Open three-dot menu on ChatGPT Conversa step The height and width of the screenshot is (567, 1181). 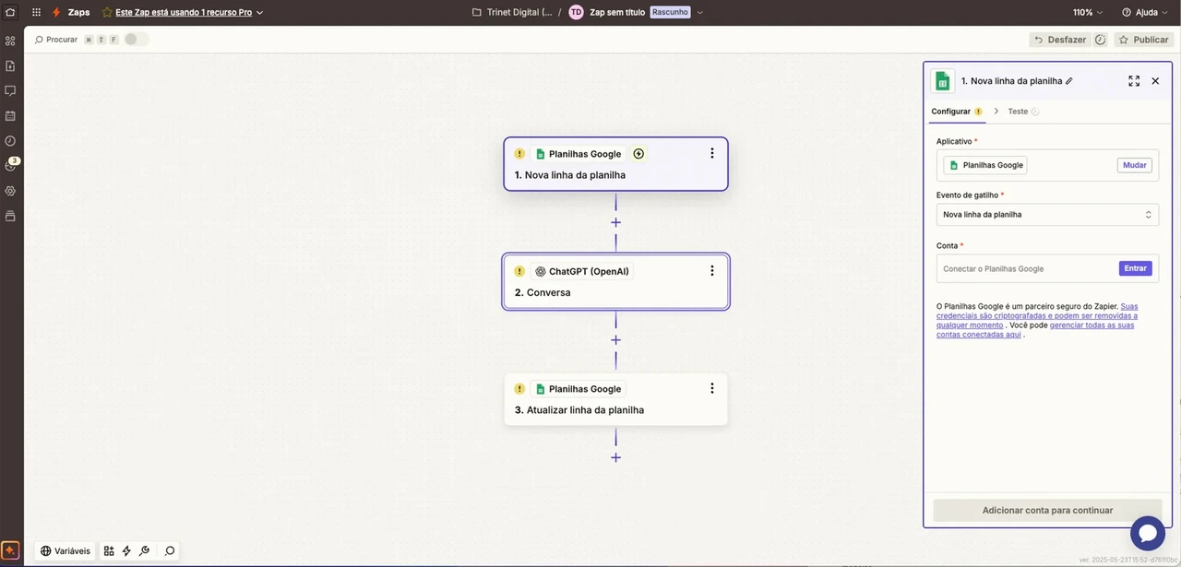(711, 270)
